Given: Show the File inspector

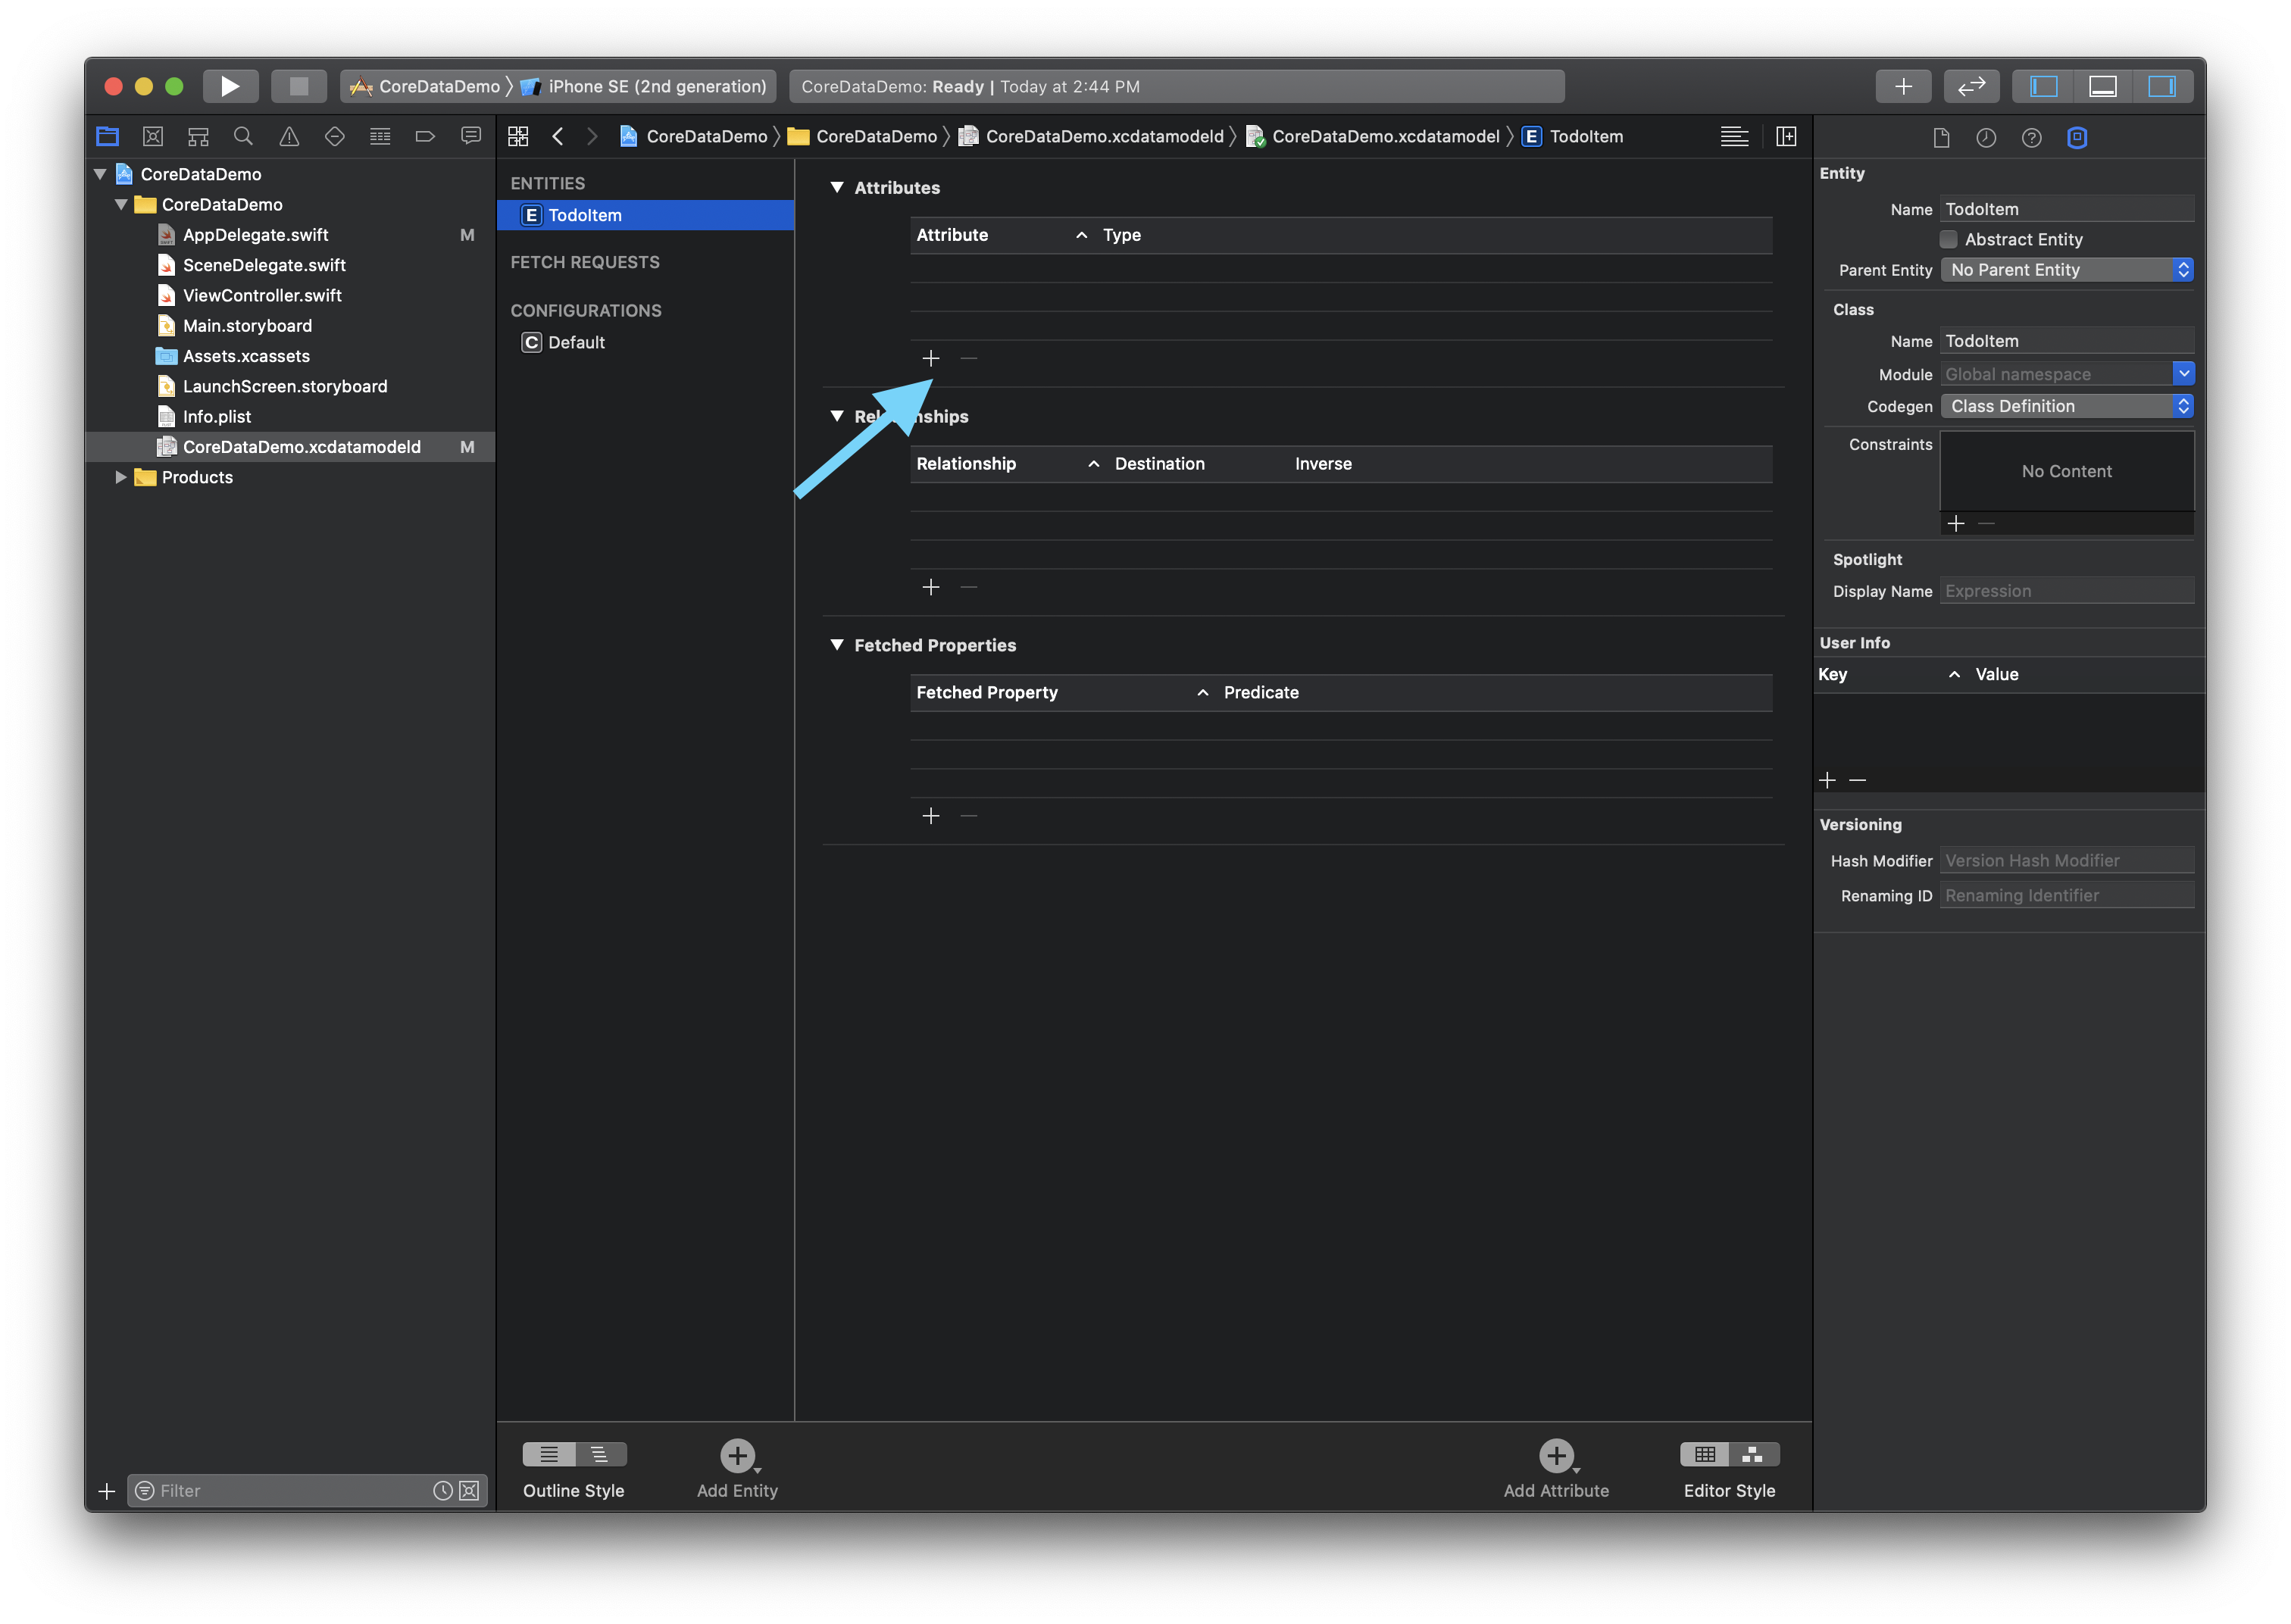Looking at the screenshot, I should (1941, 137).
